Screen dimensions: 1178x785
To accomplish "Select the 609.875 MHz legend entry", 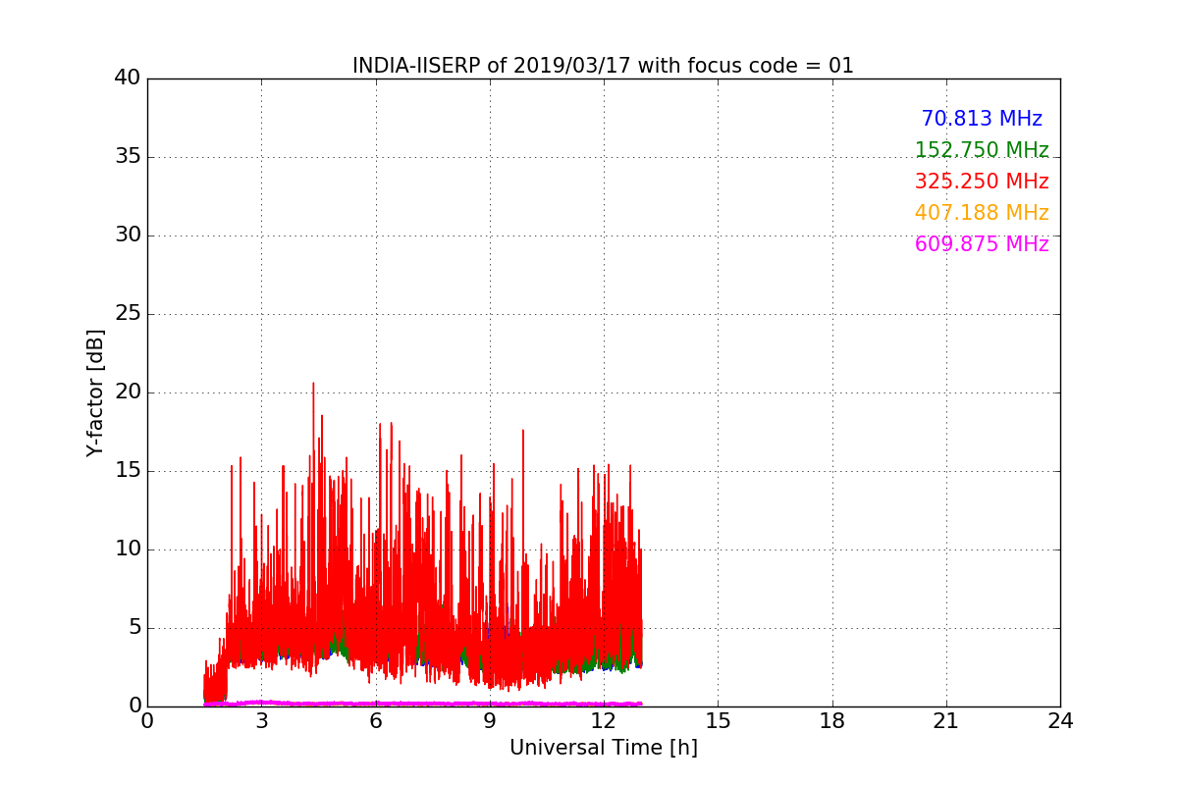I will pos(982,244).
